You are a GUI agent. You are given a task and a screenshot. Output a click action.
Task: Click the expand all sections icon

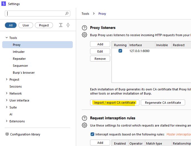(x=61, y=25)
